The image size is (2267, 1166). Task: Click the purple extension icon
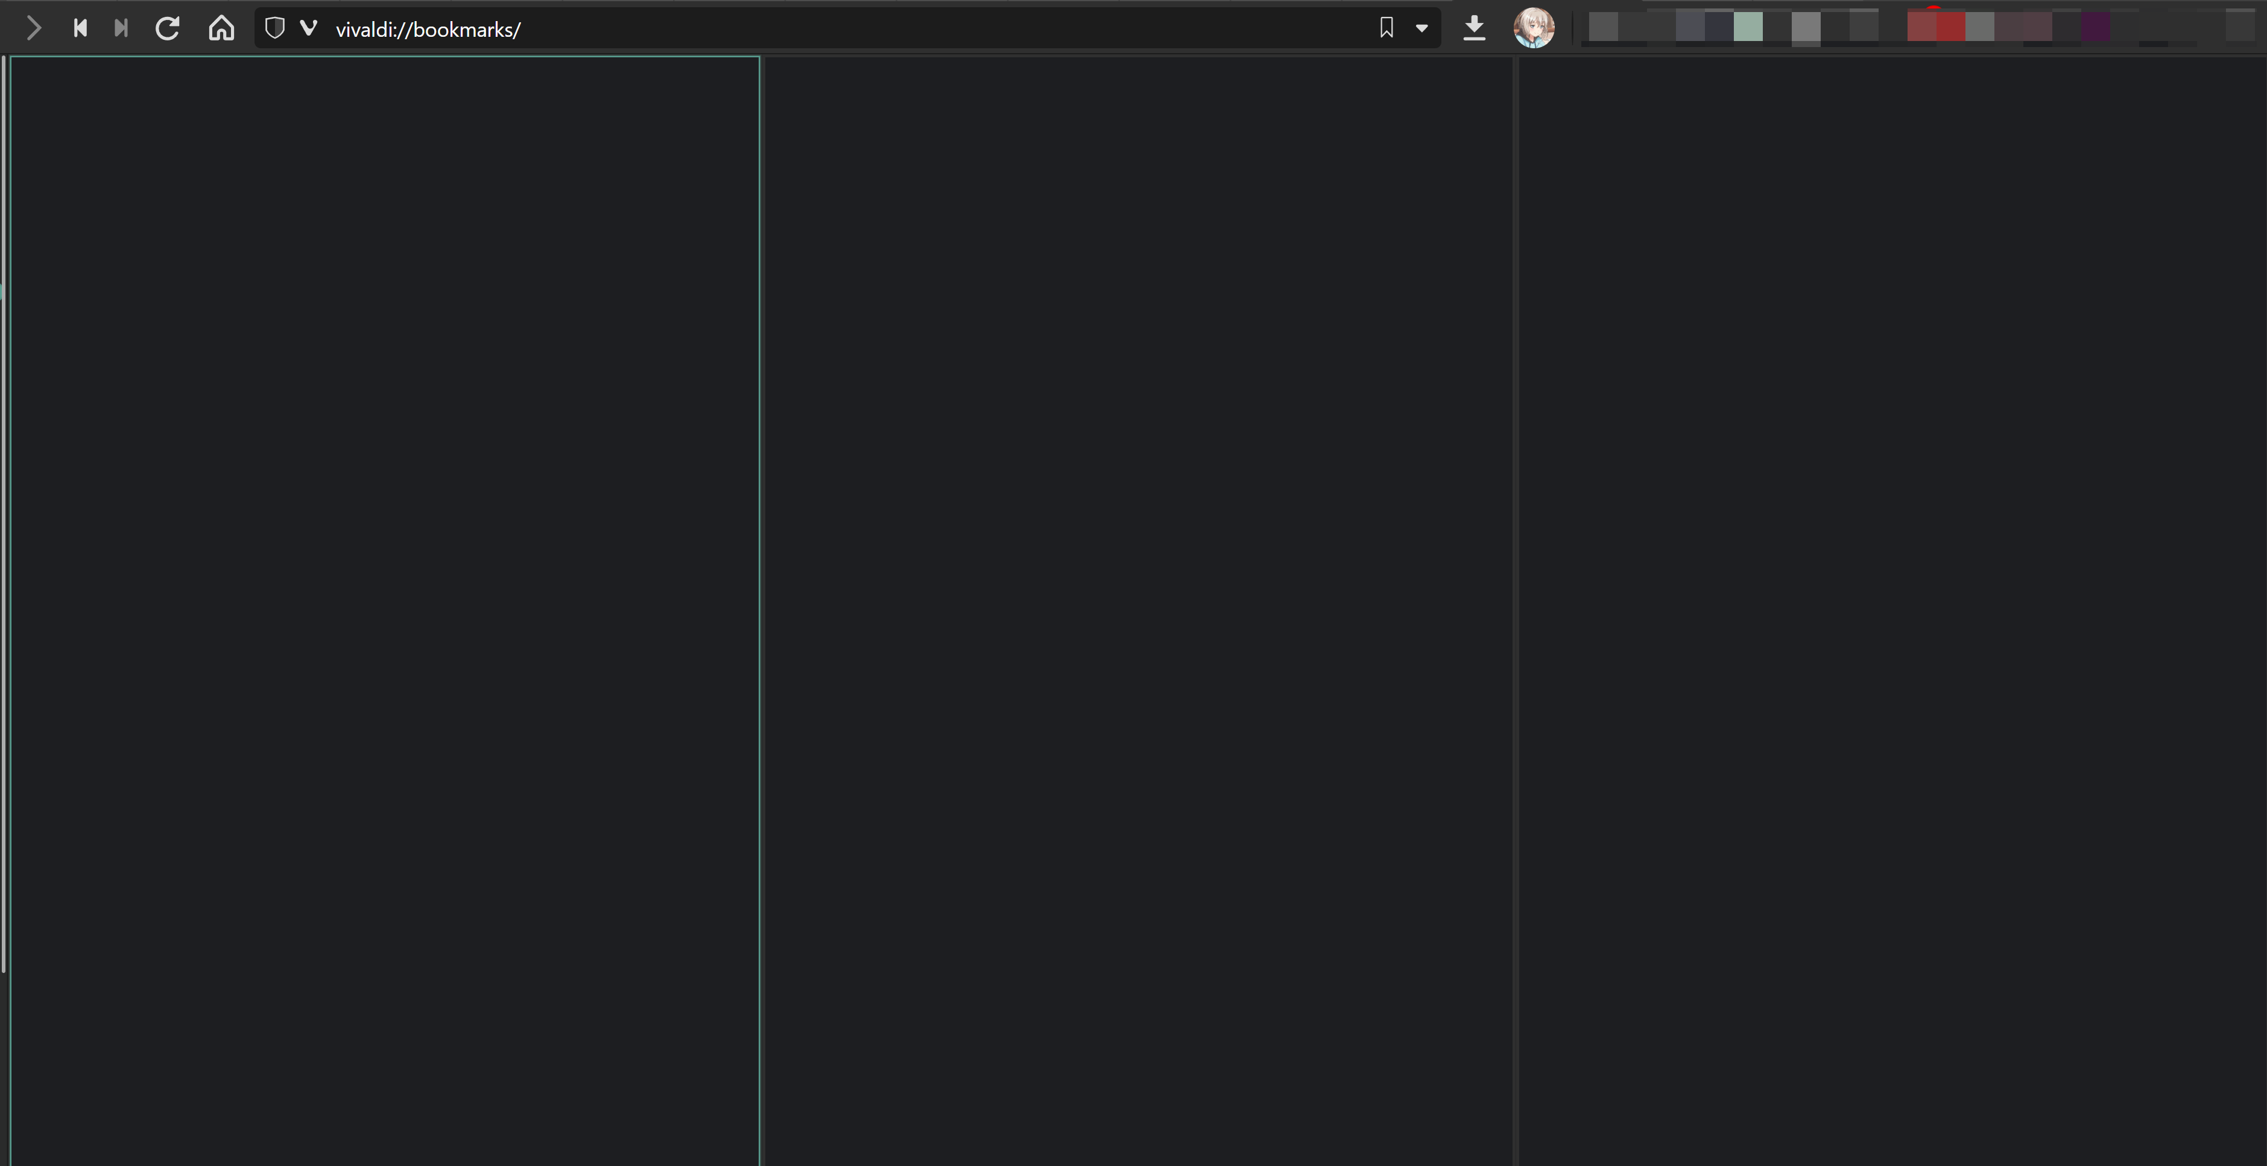2095,27
